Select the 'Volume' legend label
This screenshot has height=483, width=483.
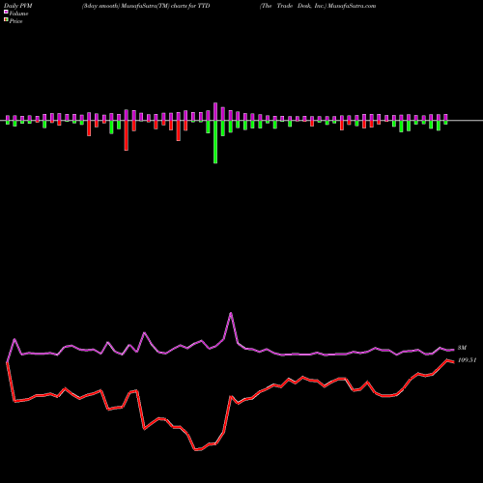tap(18, 14)
